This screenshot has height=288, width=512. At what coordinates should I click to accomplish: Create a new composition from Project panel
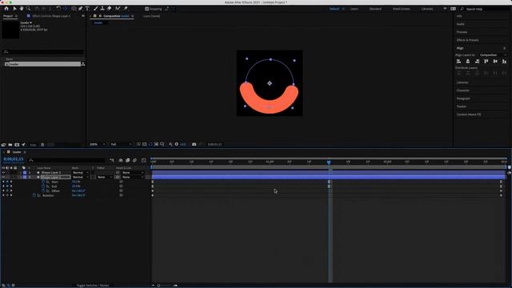pos(17,145)
